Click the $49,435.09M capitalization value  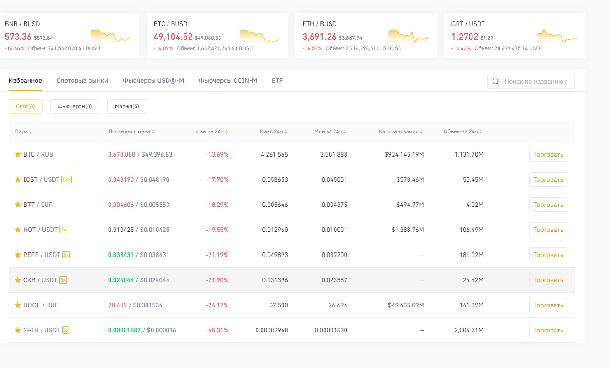pos(406,305)
